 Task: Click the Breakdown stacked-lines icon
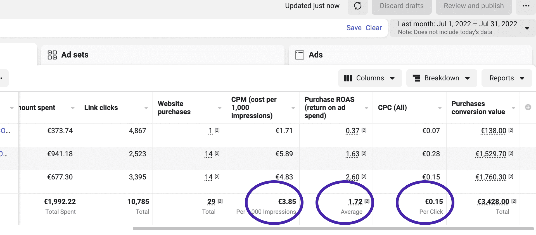tap(416, 78)
